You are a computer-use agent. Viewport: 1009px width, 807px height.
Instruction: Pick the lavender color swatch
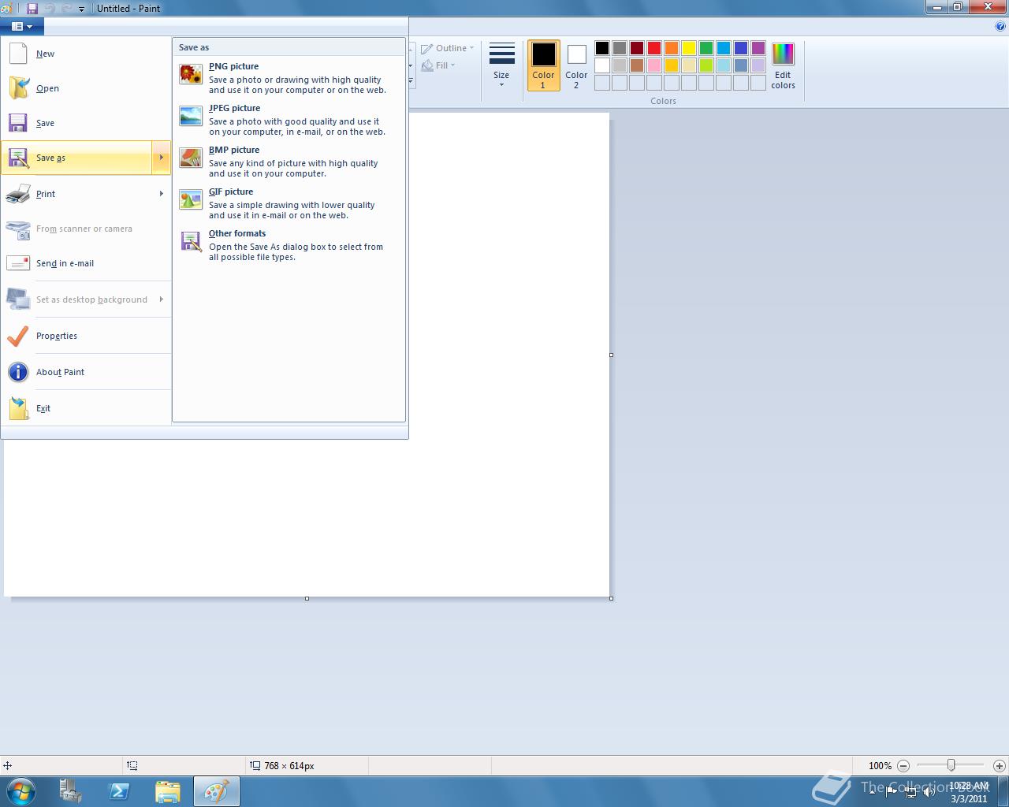point(758,65)
